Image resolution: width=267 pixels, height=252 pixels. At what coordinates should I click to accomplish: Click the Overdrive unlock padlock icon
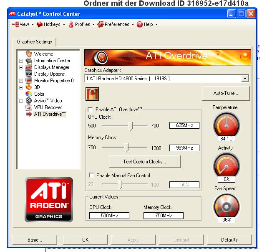pos(92,94)
